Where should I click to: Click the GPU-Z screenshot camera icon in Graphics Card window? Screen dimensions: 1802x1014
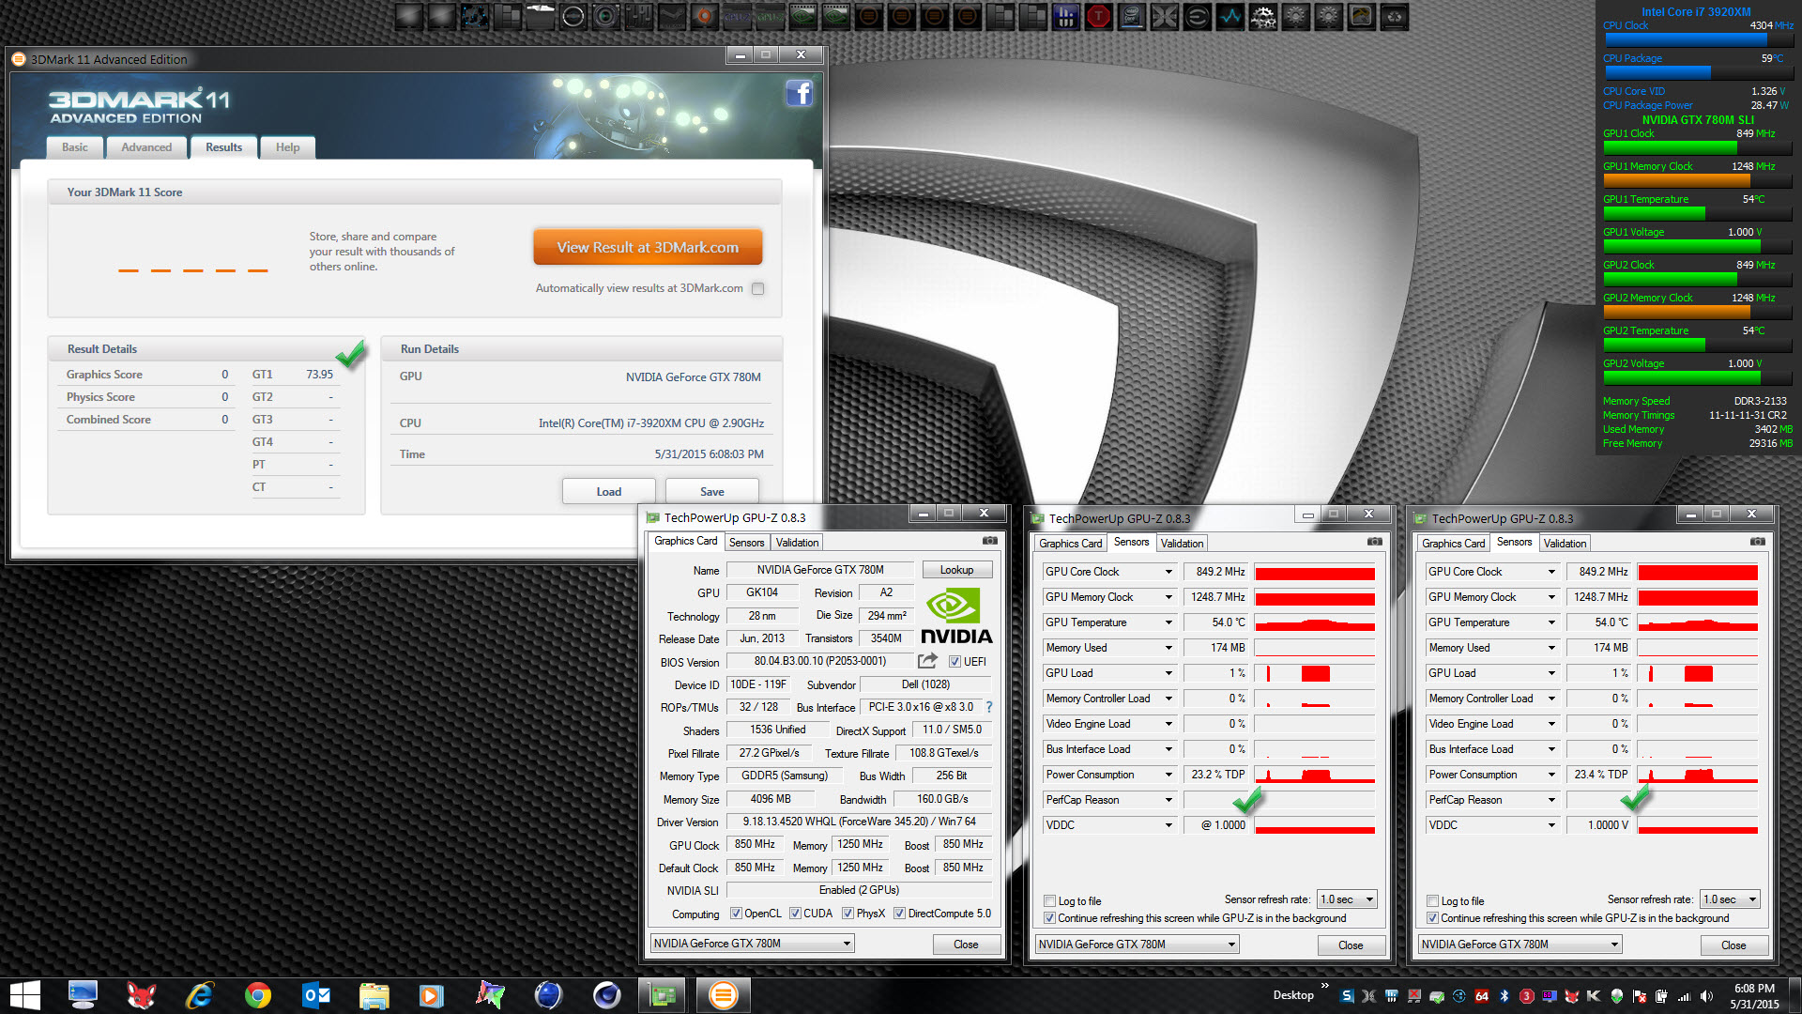click(x=989, y=541)
